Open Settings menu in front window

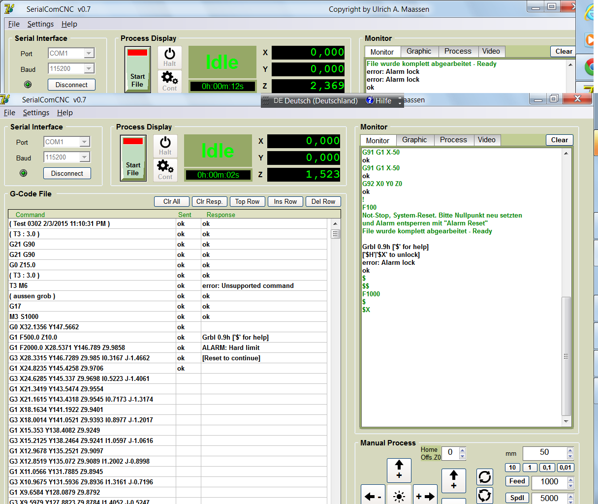click(36, 113)
